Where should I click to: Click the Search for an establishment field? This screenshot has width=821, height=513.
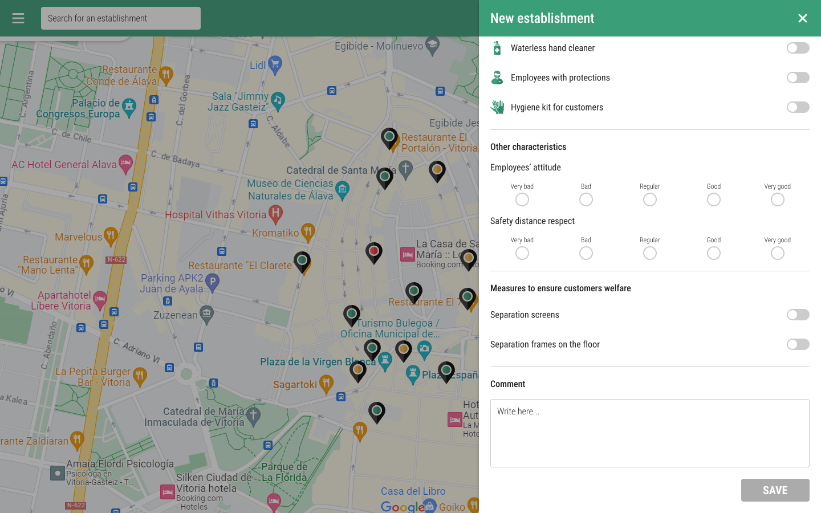coord(121,18)
